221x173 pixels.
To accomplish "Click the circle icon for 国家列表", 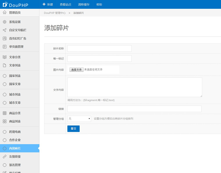I will point(5,76).
